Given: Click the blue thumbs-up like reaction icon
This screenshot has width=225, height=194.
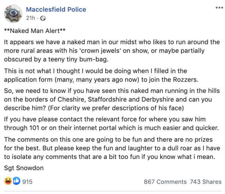Looking at the screenshot, I should coord(16,182).
